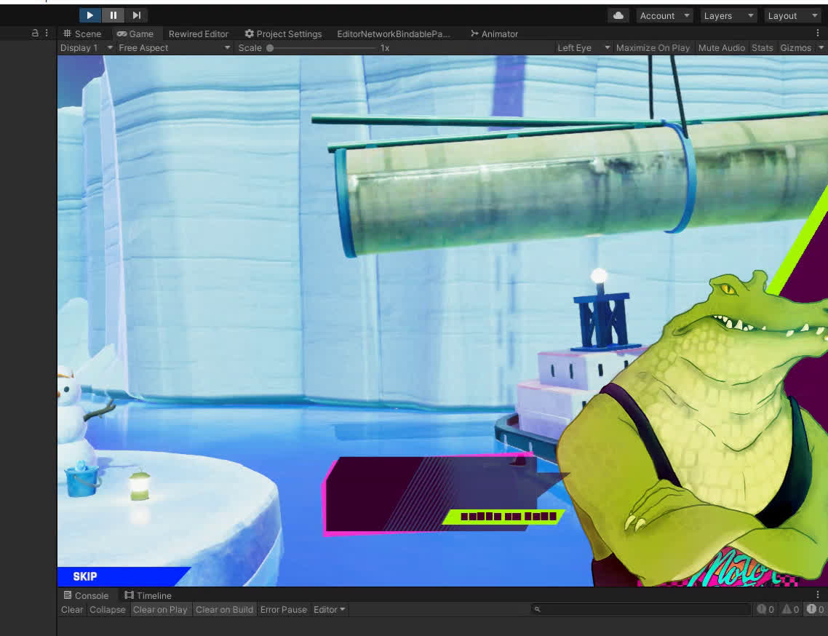Toggle the info message count filter in Console
The image size is (828, 636).
coord(765,610)
